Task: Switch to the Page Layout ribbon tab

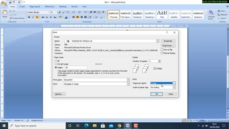Action: (x=35, y=6)
